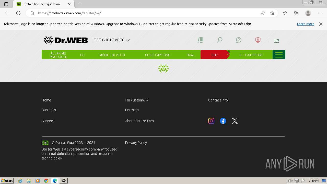Click the loading Dr.Web spider spinner
This screenshot has height=184, width=327.
pos(163,69)
